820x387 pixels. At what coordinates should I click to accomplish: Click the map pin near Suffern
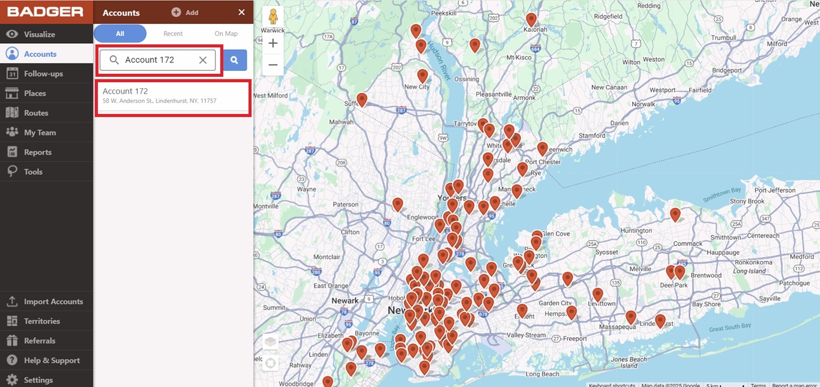[x=362, y=100]
